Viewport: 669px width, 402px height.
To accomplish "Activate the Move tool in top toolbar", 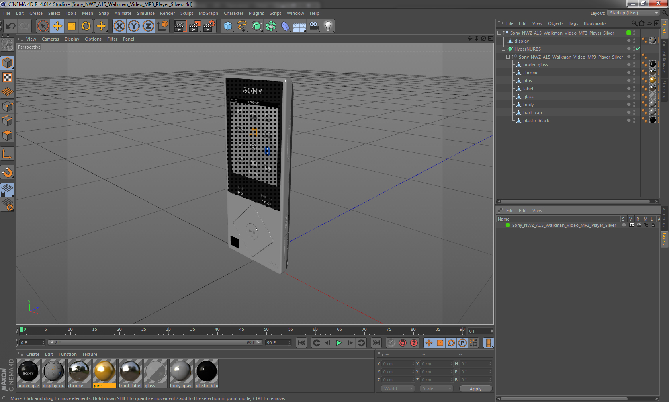I will pyautogui.click(x=57, y=26).
